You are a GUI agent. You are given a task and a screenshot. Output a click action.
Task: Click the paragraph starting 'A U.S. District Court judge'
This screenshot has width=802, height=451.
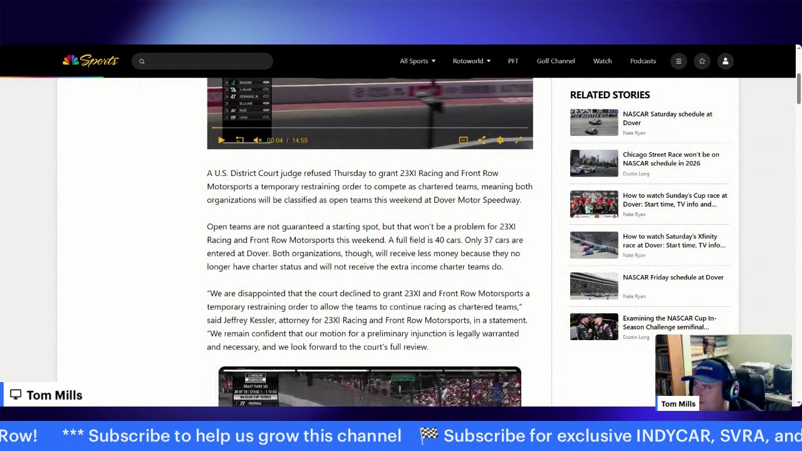(370, 187)
